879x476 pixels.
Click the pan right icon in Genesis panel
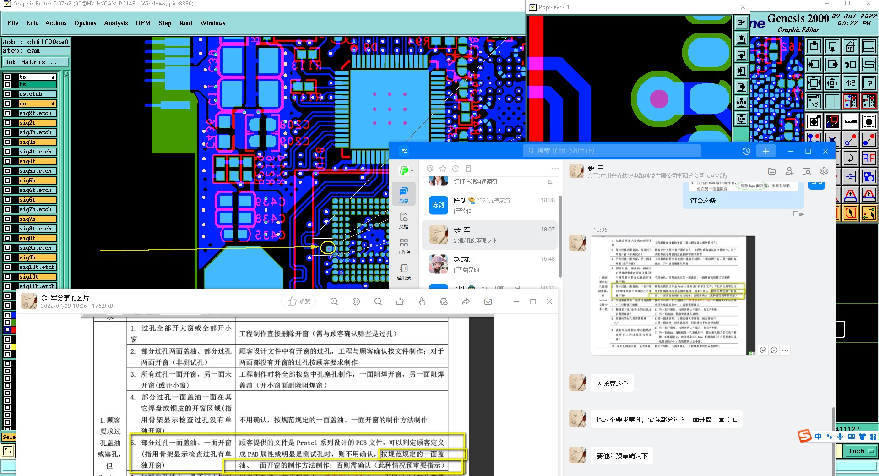[x=832, y=65]
